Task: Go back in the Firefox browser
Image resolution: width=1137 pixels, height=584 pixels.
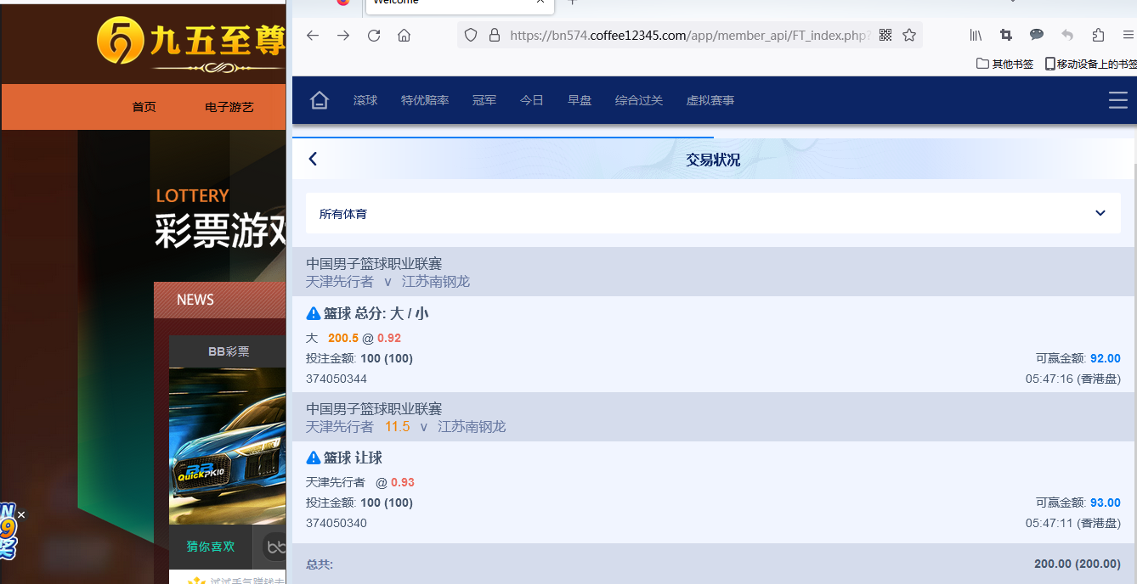Action: pos(313,35)
